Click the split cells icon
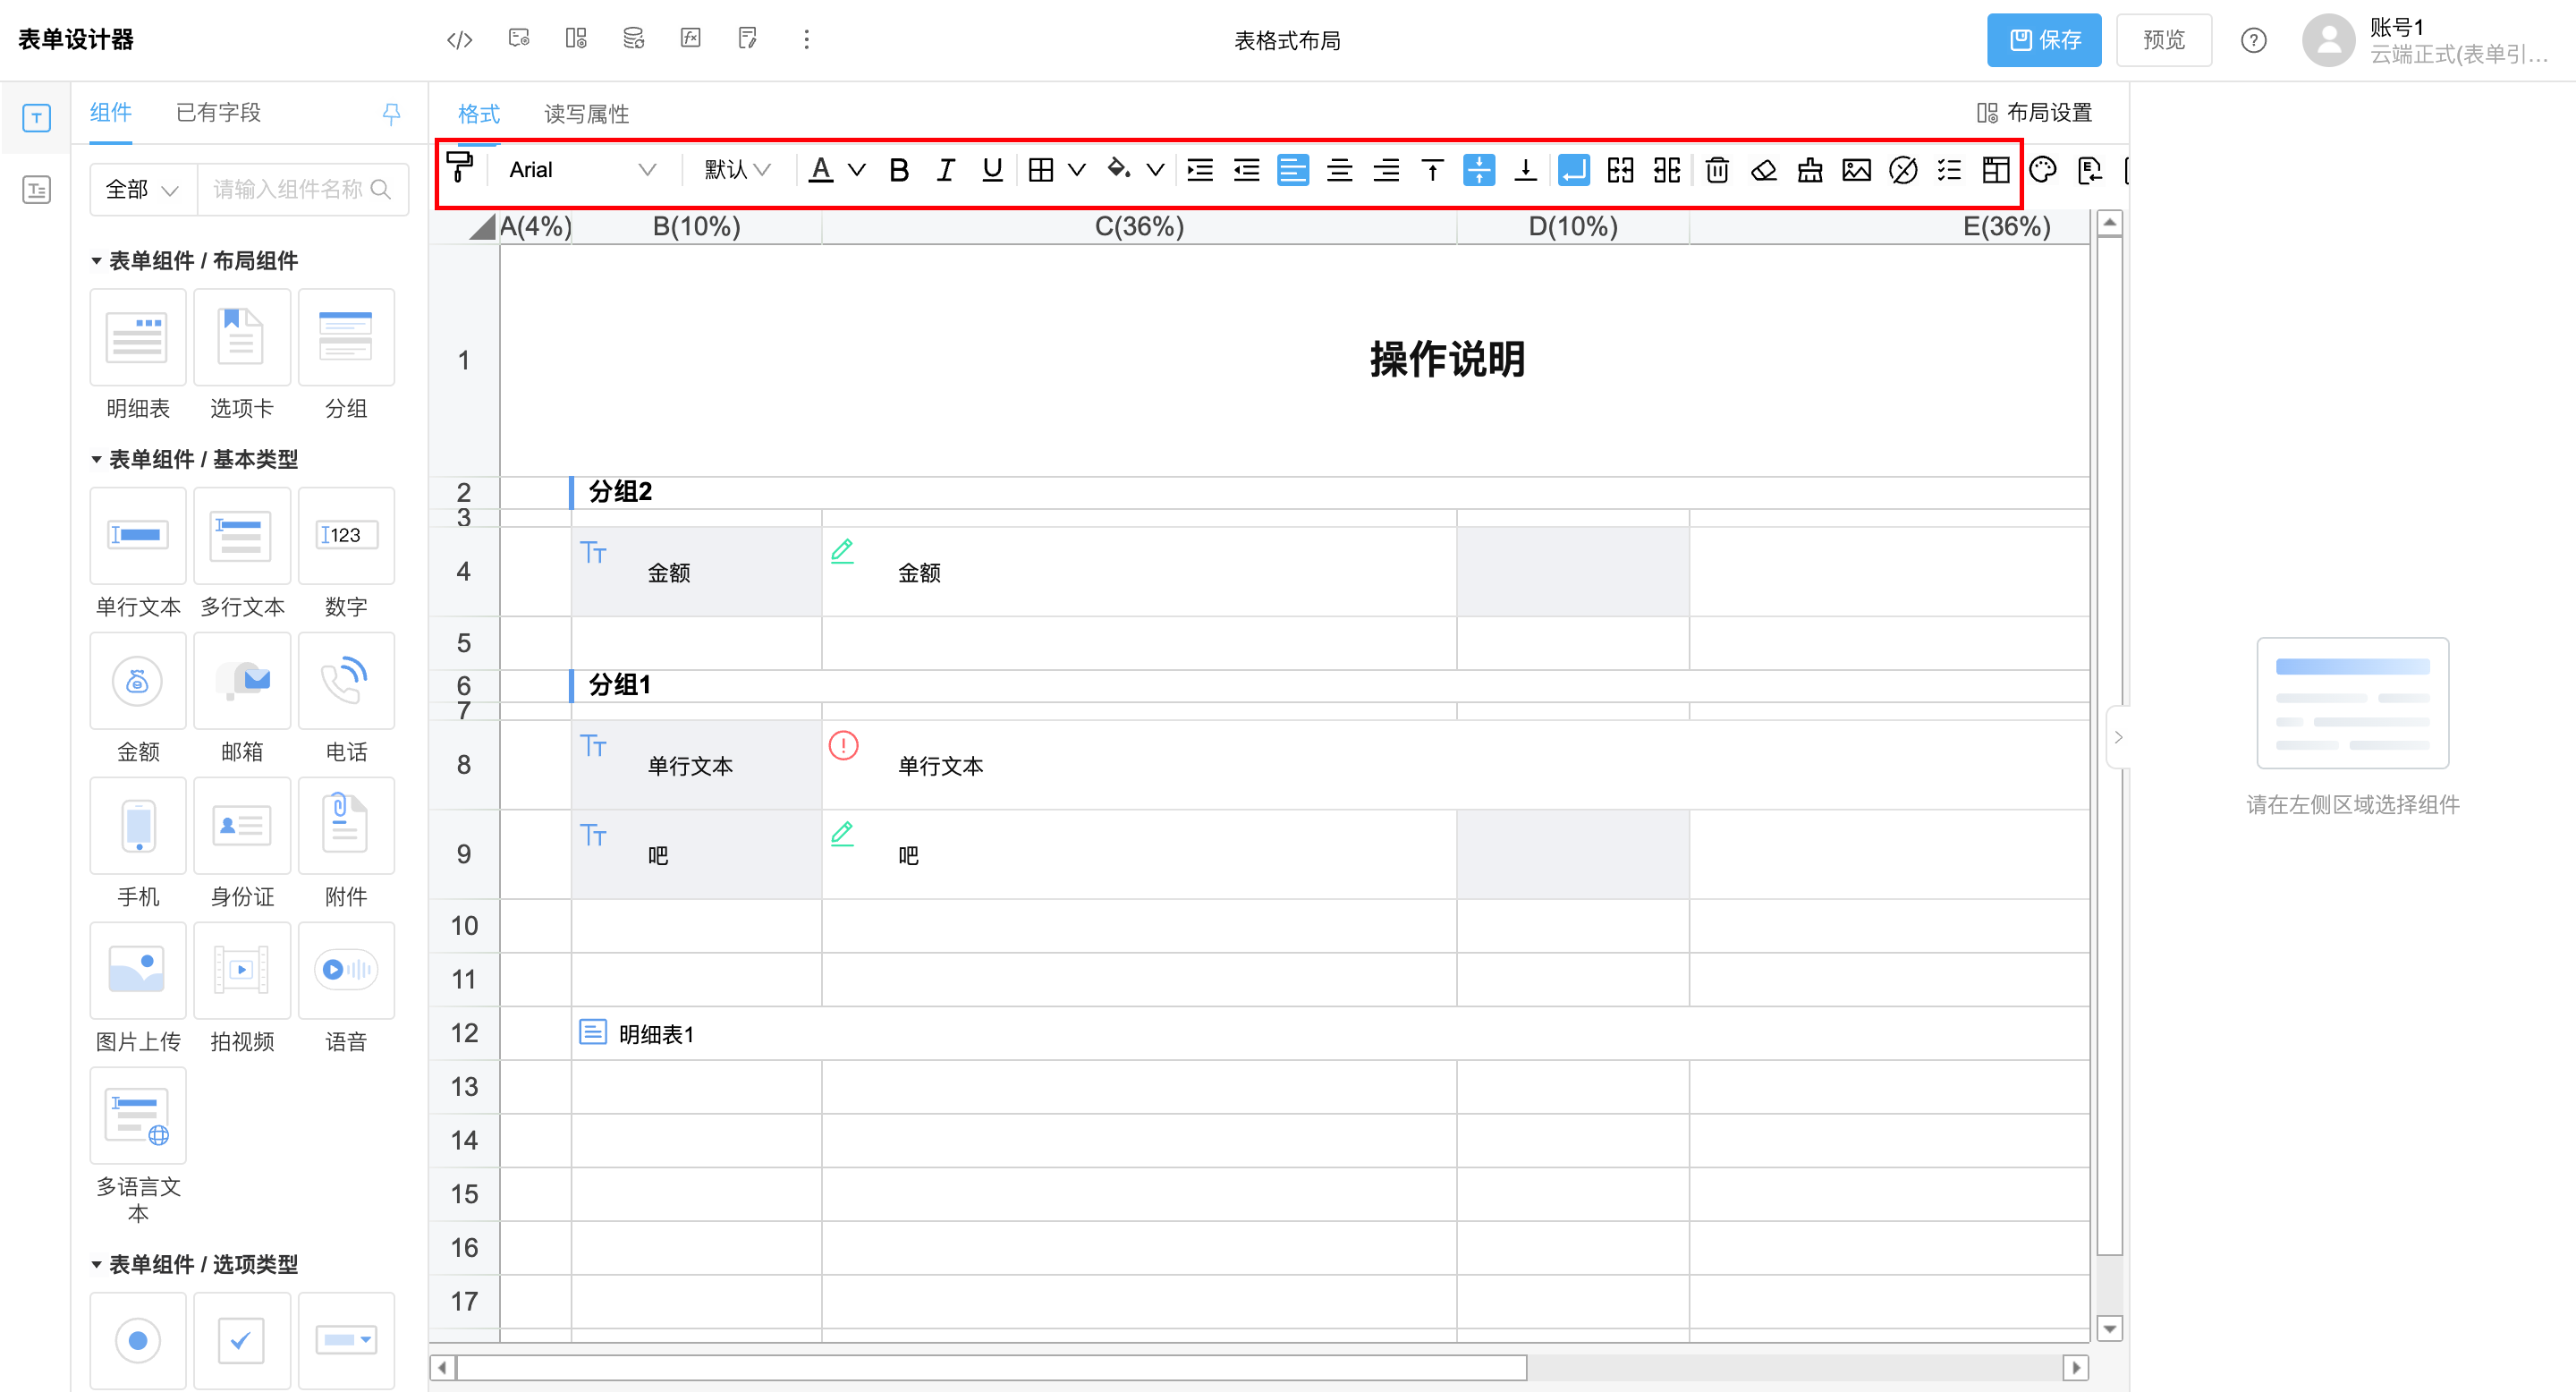2576x1392 pixels. (1667, 170)
